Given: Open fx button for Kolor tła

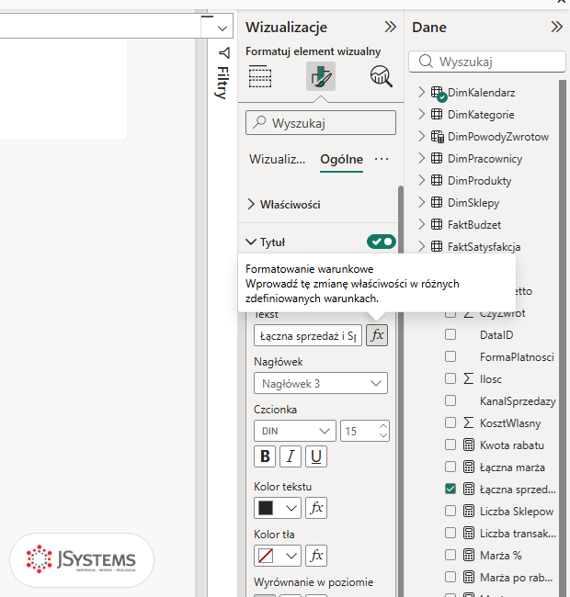Looking at the screenshot, I should coord(316,556).
